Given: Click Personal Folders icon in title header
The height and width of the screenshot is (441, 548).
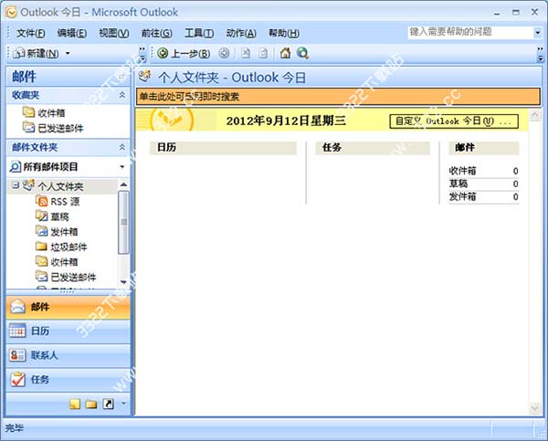Looking at the screenshot, I should (144, 76).
